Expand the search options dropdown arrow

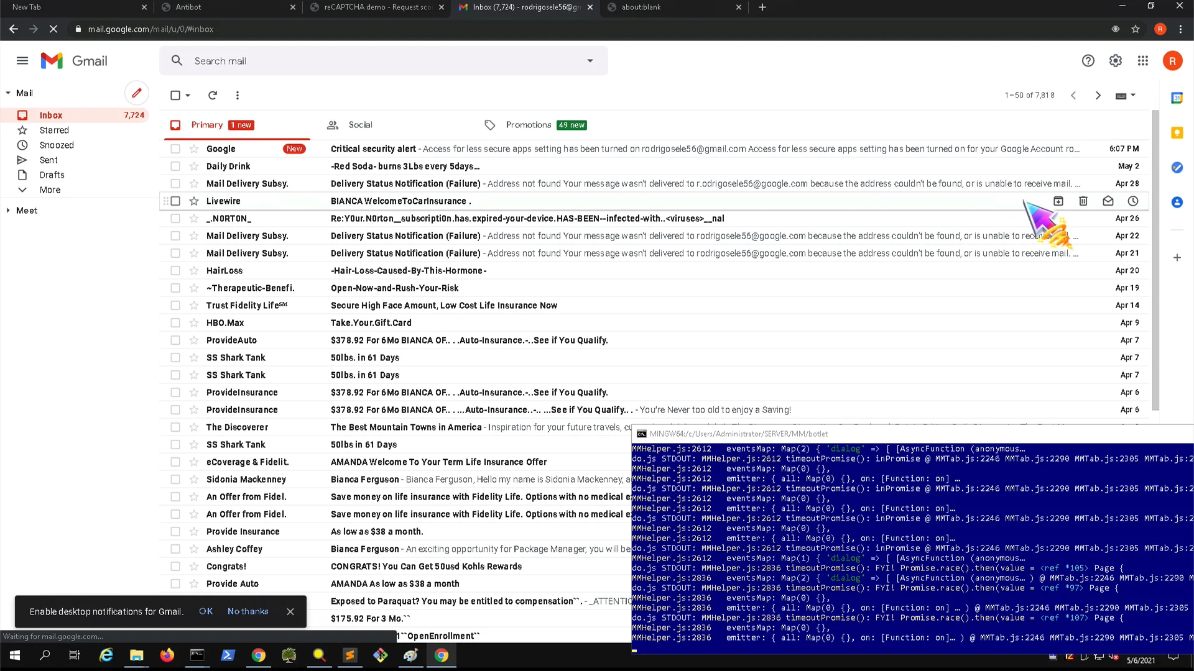coord(590,61)
